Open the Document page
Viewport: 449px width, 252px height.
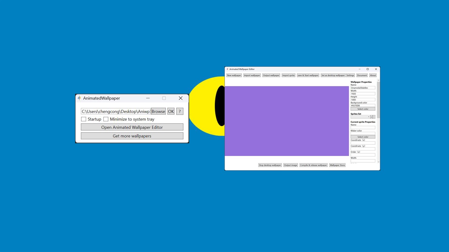point(362,75)
